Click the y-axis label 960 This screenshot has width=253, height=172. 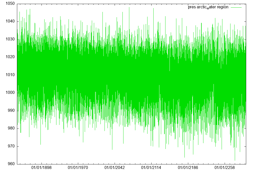point(11,164)
